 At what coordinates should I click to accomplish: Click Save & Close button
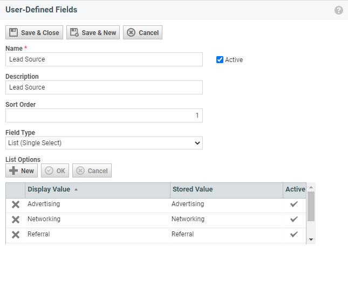coord(34,32)
